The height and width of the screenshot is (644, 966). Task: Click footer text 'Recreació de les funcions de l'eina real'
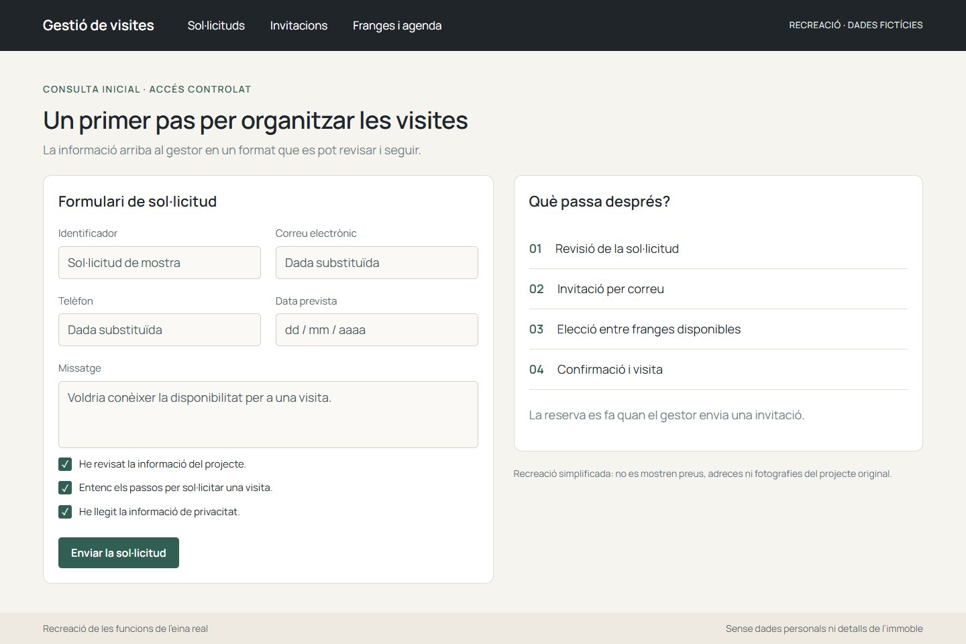click(125, 629)
